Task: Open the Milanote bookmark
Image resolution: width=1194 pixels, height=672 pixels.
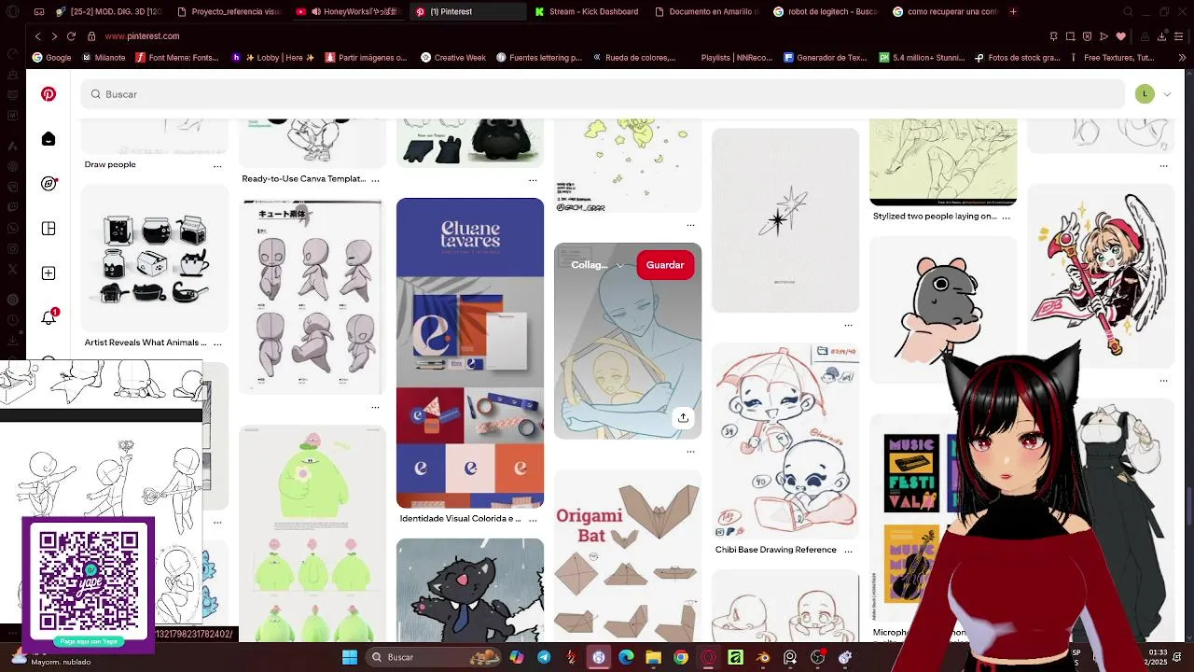Action: coord(104,57)
